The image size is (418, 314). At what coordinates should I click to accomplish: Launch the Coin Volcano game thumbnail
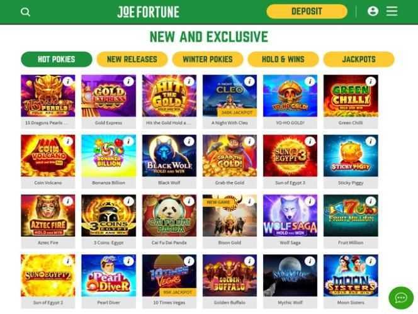point(48,155)
